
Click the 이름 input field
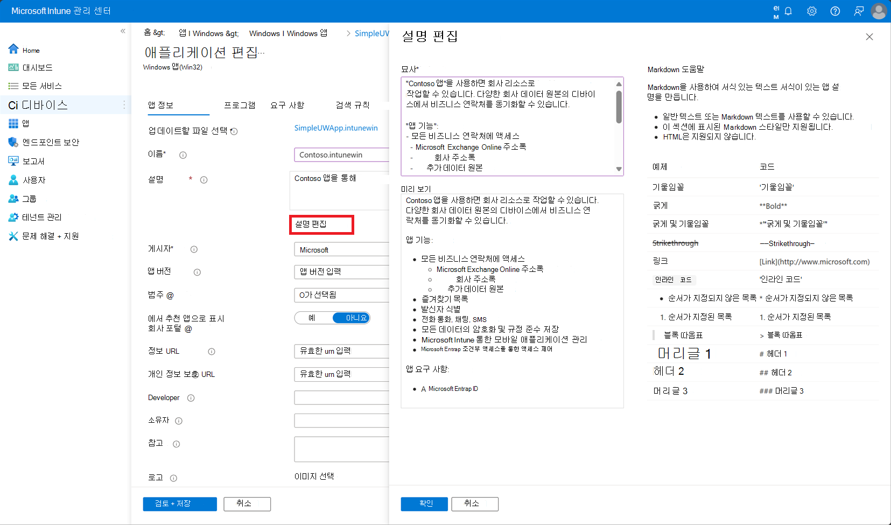[341, 155]
